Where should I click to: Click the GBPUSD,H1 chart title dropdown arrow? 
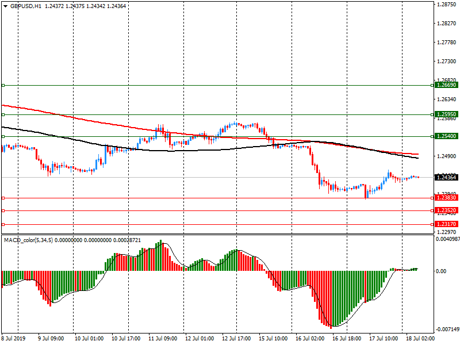(6, 6)
